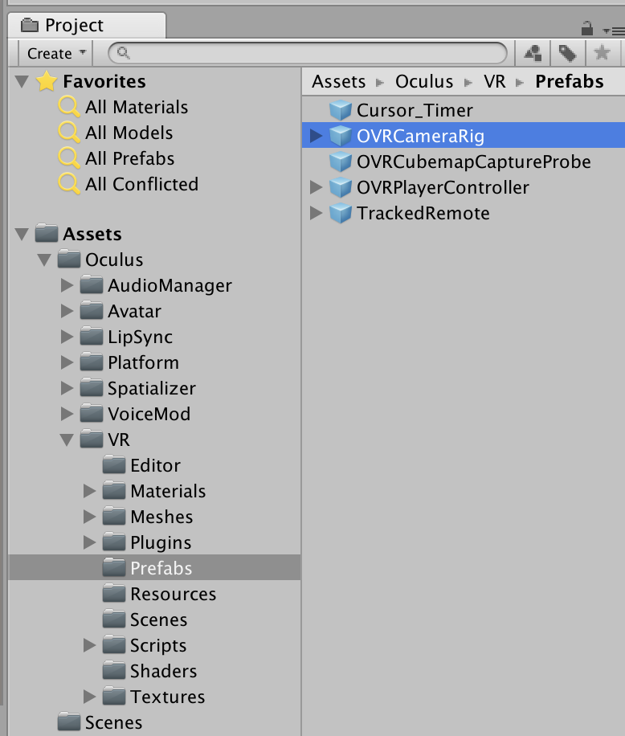Click the All Materials search icon
The width and height of the screenshot is (625, 736).
click(x=68, y=107)
